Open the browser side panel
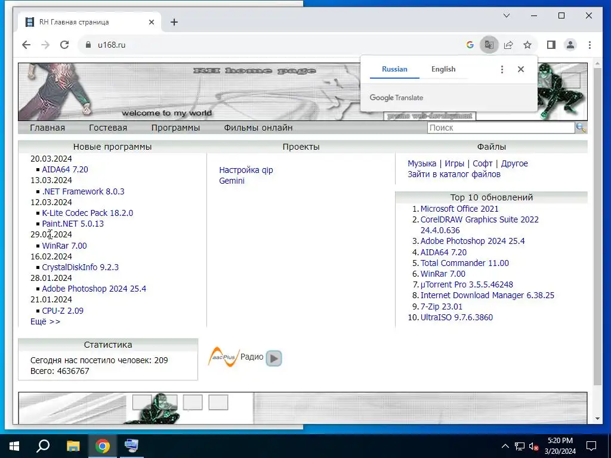 coord(551,45)
